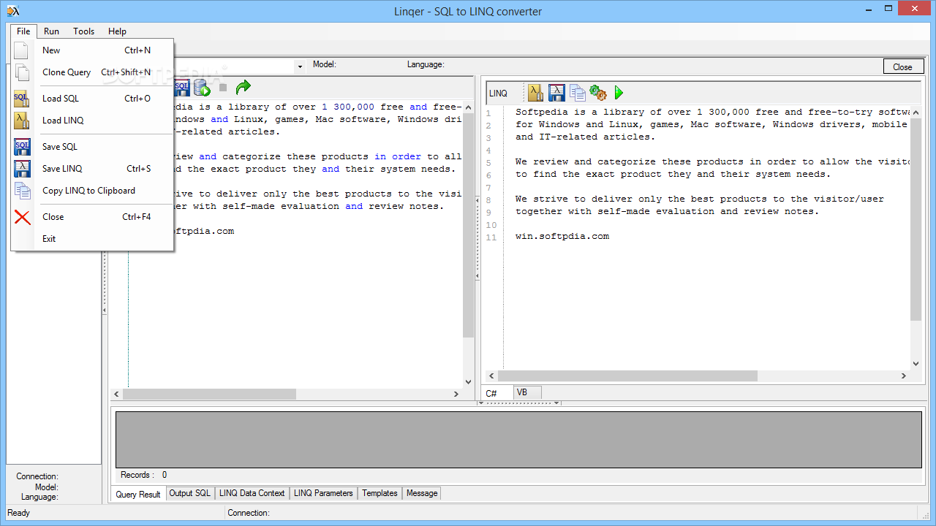
Task: Choose Clone Query from the File menu
Action: click(x=93, y=72)
